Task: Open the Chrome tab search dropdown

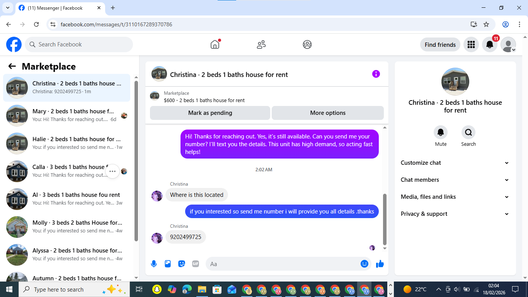Action: pos(7,8)
